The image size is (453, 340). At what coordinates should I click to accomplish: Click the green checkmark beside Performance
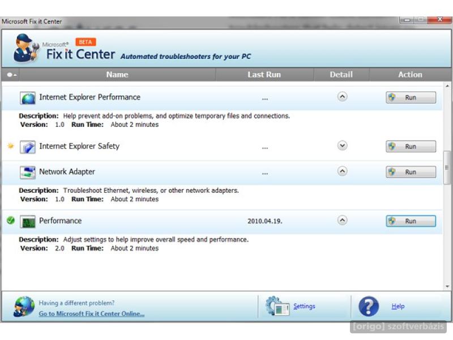click(11, 220)
